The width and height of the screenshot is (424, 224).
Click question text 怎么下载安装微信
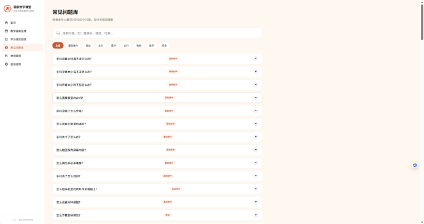pyautogui.click(x=68, y=215)
